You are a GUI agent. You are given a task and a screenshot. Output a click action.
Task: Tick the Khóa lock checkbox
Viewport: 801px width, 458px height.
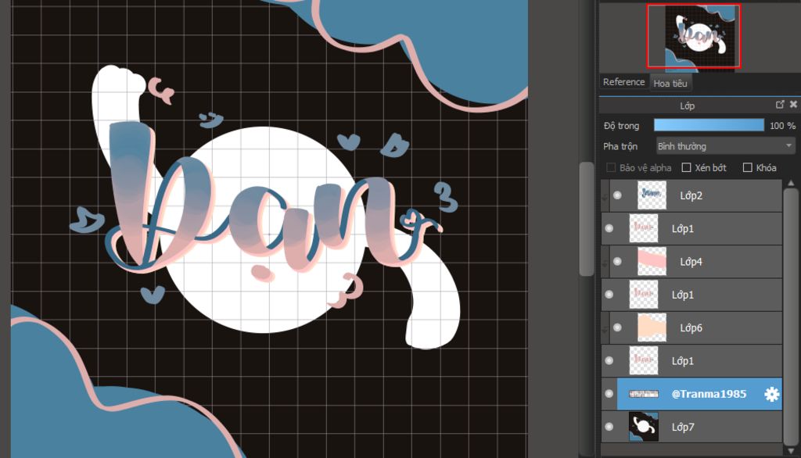747,167
